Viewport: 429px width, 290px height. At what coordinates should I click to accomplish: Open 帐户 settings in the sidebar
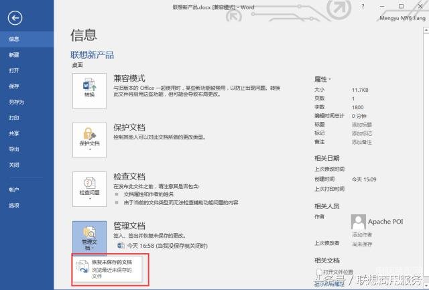(x=27, y=190)
